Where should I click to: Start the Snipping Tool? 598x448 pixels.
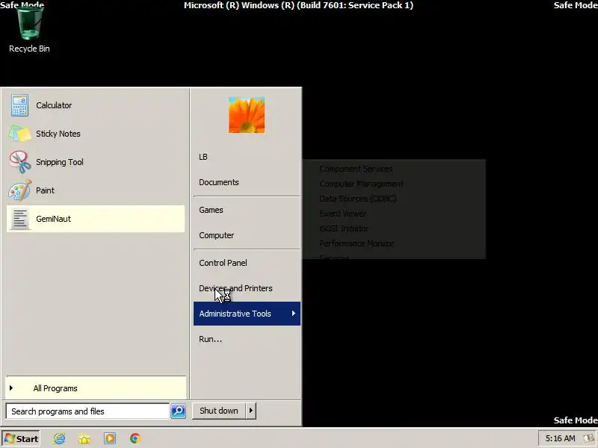click(96, 162)
